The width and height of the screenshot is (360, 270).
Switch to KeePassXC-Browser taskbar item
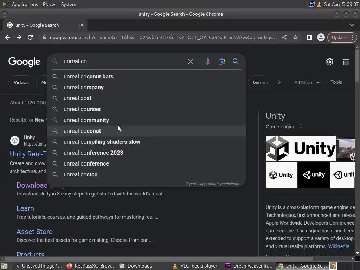point(91,266)
